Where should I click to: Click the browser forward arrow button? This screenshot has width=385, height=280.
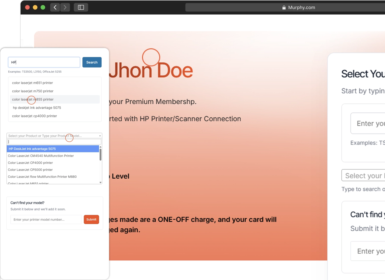coord(65,7)
